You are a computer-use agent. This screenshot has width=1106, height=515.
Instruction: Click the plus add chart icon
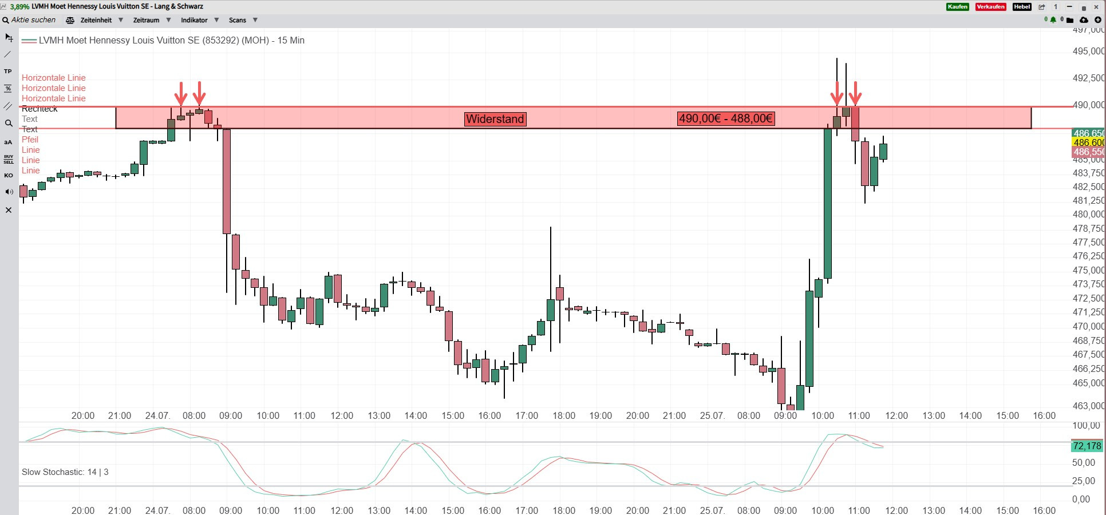[x=1098, y=20]
